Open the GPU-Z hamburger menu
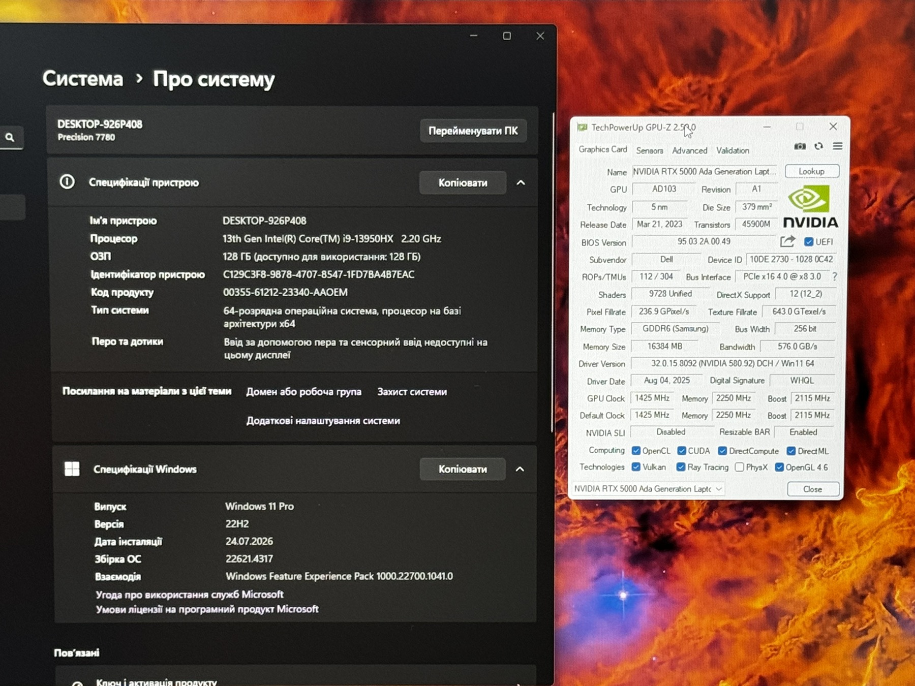 coord(837,146)
